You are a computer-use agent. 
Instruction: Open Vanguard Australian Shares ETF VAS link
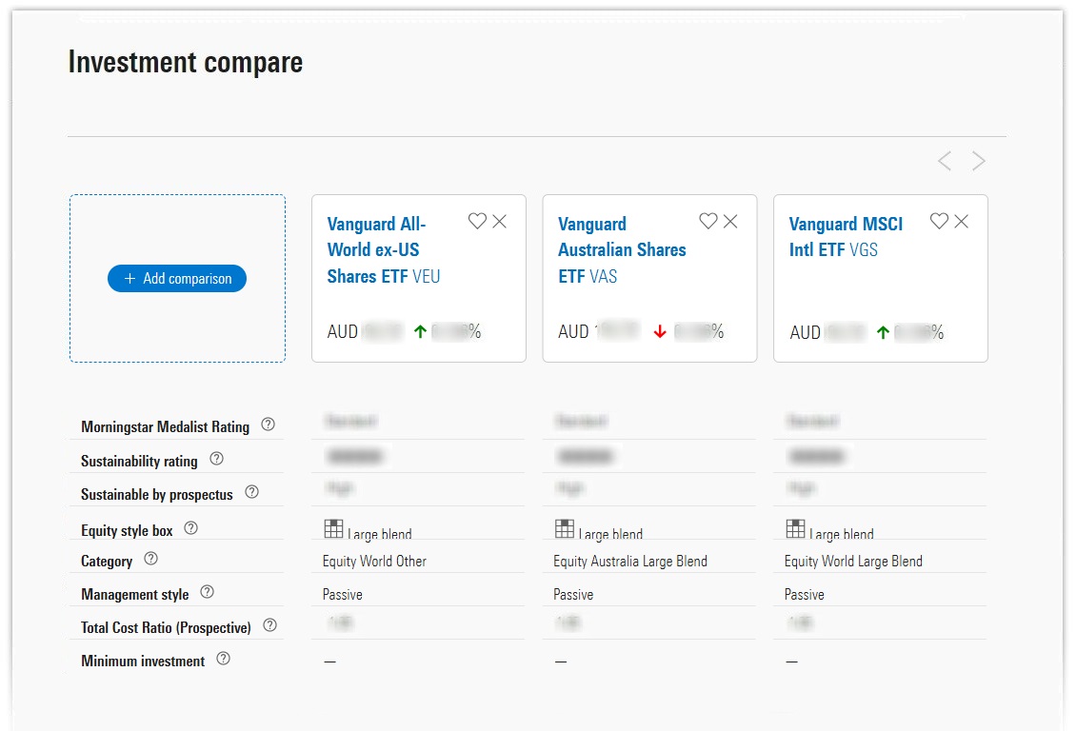(622, 250)
